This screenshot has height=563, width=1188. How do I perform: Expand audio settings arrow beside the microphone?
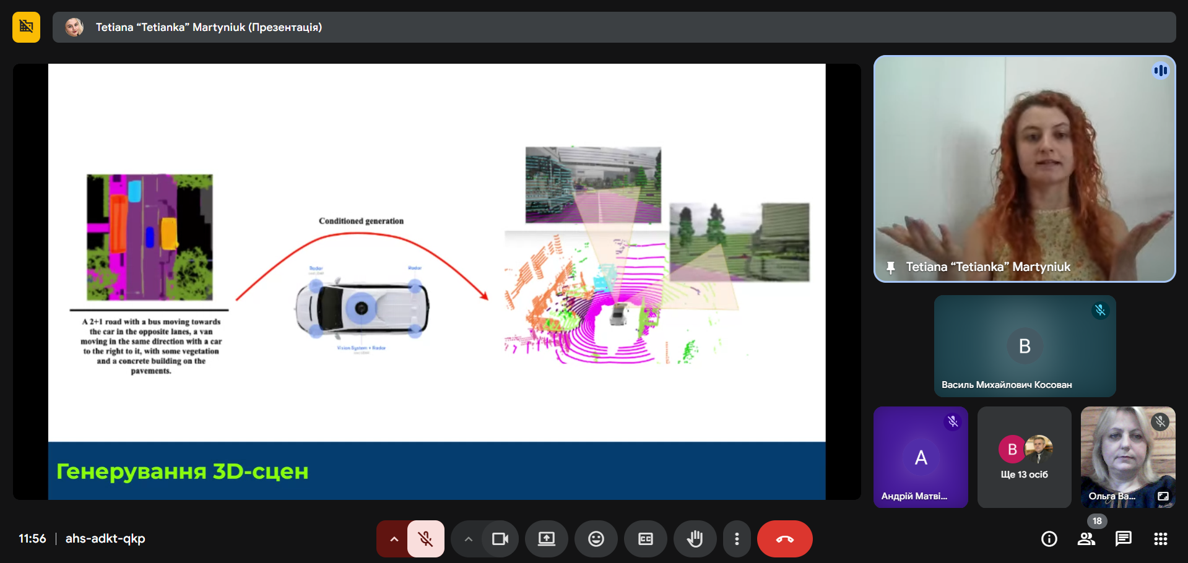394,539
